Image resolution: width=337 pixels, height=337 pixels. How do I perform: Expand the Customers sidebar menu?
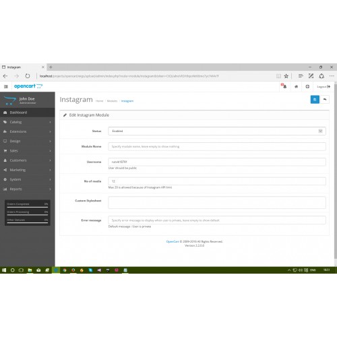28,160
